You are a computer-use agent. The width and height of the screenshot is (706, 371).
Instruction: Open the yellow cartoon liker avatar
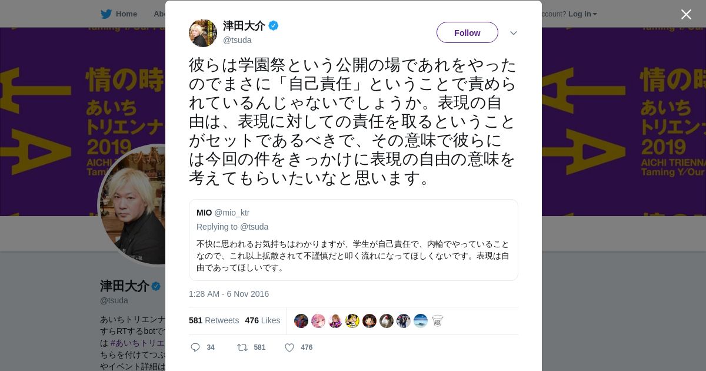(352, 321)
